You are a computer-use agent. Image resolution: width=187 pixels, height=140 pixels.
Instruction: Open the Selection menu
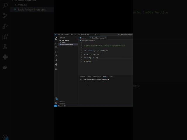[x=67, y=35]
